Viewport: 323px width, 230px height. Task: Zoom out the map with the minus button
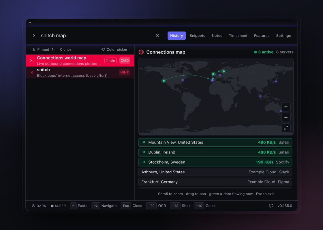(286, 117)
